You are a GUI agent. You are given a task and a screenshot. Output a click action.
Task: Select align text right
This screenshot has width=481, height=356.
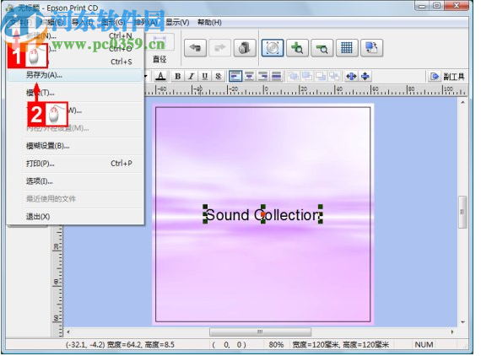[x=263, y=76]
